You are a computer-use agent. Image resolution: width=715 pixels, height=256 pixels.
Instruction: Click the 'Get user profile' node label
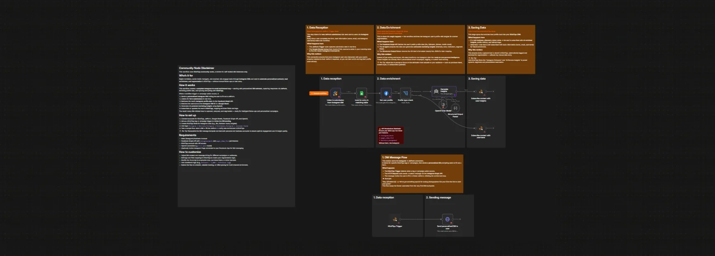[x=386, y=100]
